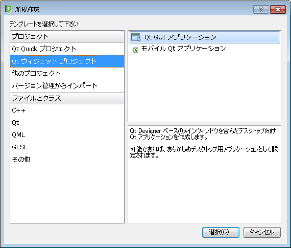Select GLSL file category

pyautogui.click(x=67, y=147)
